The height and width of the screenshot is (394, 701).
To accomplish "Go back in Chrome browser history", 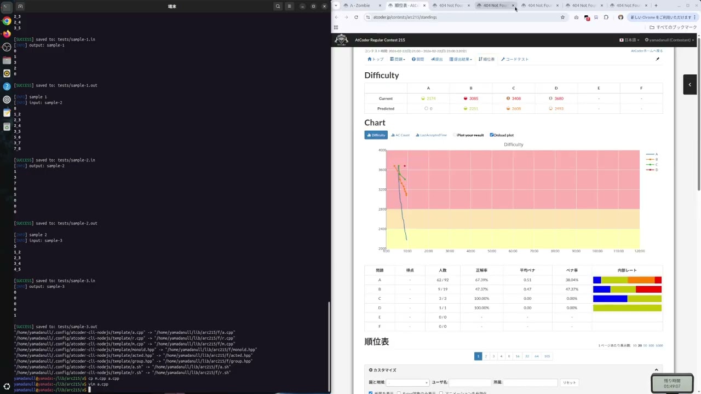I will point(336,17).
